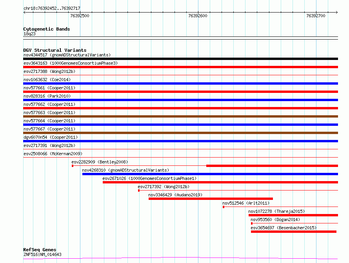Click nsv577664 (Cooper2011) label
349x263 pixels.
point(49,121)
